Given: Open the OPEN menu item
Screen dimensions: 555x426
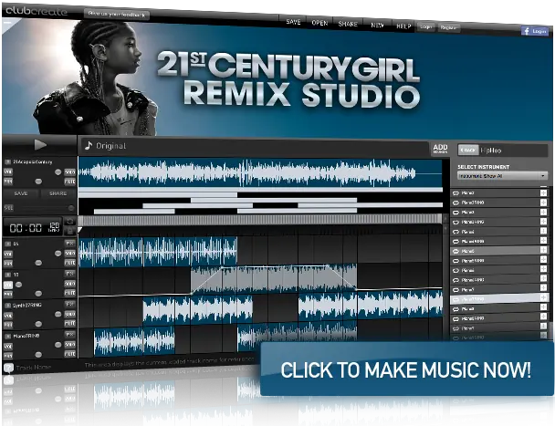Looking at the screenshot, I should coord(319,23).
